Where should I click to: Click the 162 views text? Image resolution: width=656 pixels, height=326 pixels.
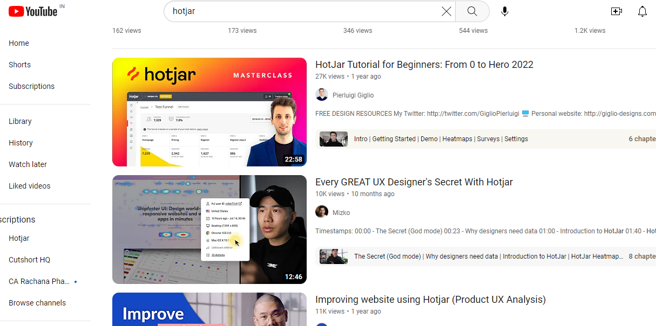point(127,31)
